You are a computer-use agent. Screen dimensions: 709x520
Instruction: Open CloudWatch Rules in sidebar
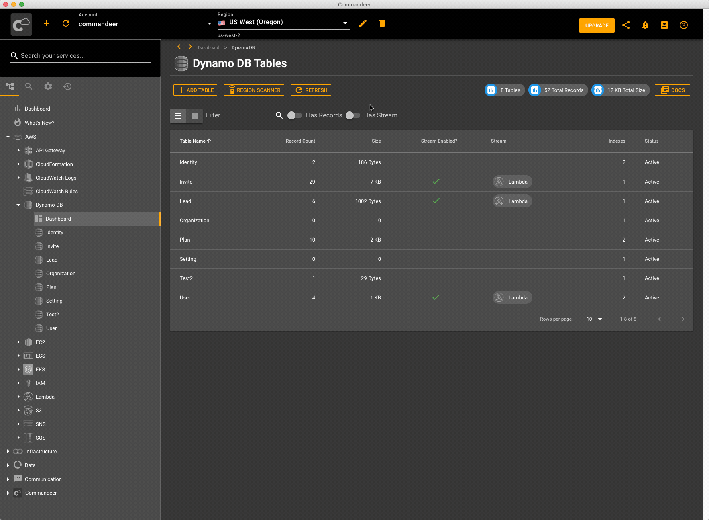tap(57, 191)
